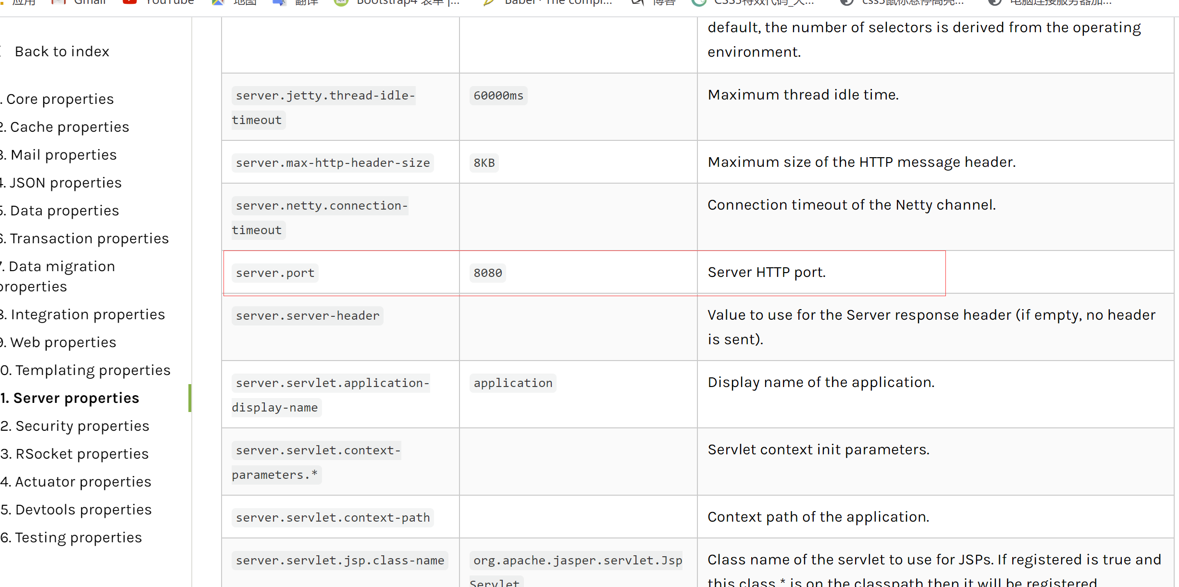Navigate to Cache properties
The height and width of the screenshot is (587, 1179).
pyautogui.click(x=69, y=127)
